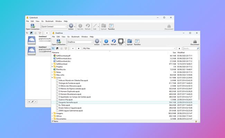Toggle history view in Cyberduck back window
The height and width of the screenshot is (138, 225).
coord(36,33)
